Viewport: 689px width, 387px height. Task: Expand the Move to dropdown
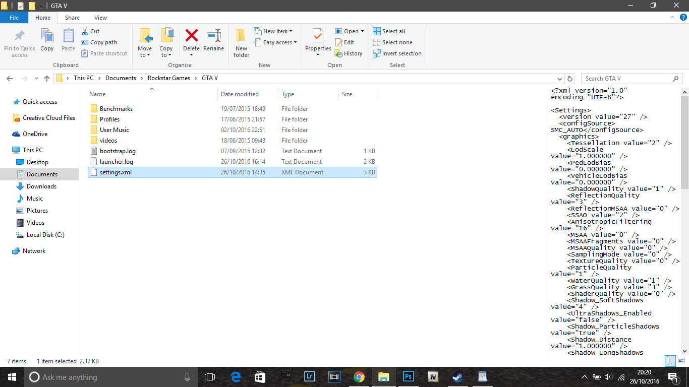coord(145,52)
